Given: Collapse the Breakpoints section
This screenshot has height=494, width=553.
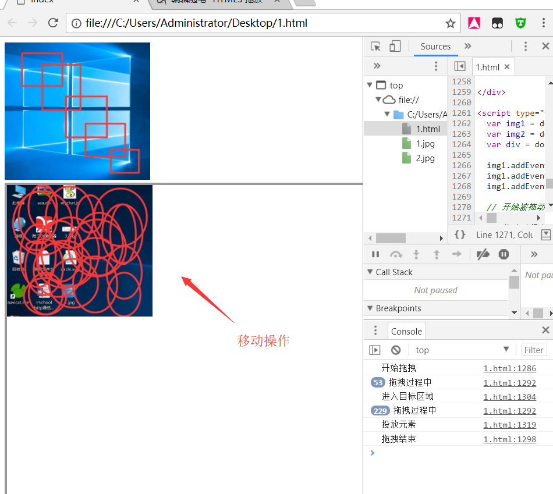Looking at the screenshot, I should tap(370, 308).
